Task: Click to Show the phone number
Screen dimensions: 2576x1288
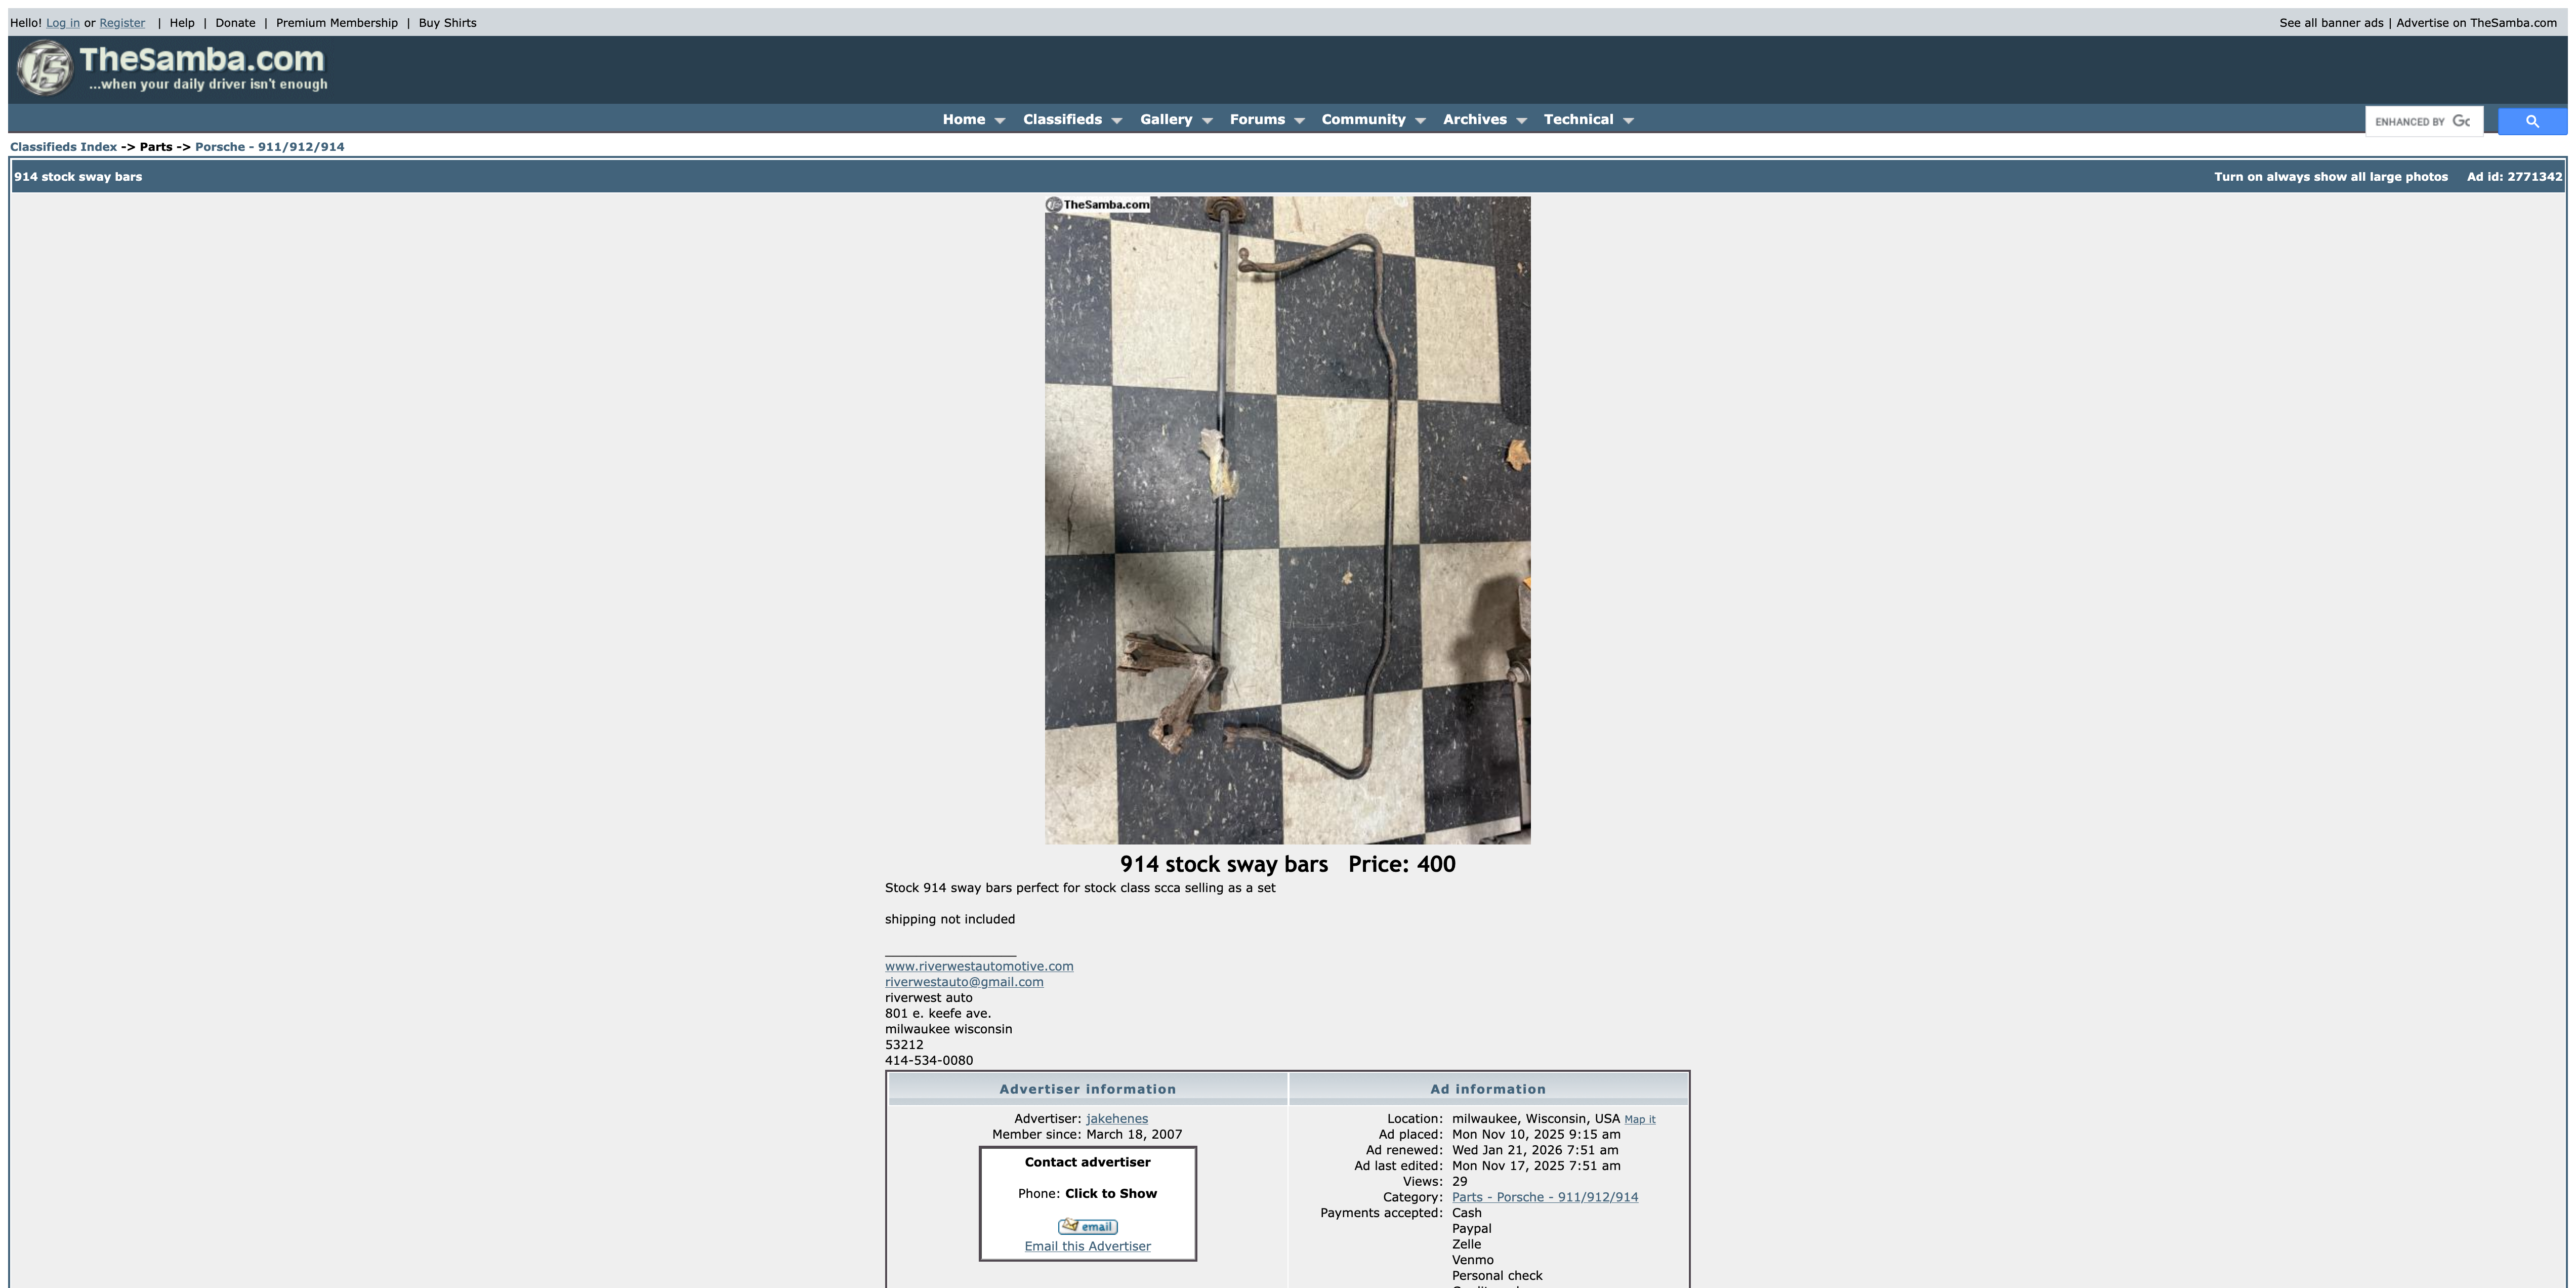Action: (1110, 1193)
